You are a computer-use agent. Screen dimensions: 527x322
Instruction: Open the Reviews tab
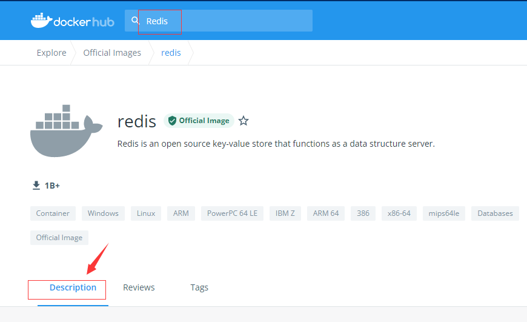click(139, 287)
